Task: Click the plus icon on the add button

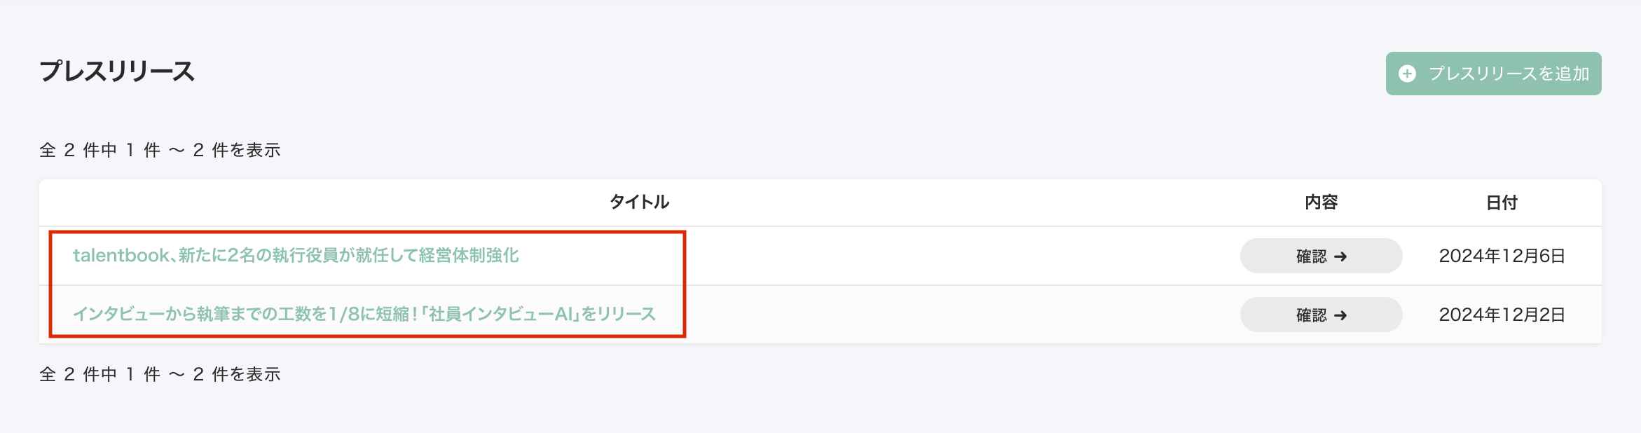Action: tap(1407, 74)
